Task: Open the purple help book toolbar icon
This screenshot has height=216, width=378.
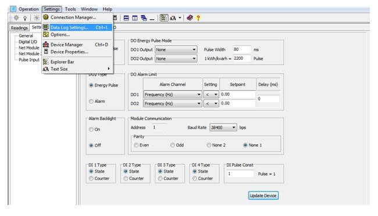Action: [190, 18]
